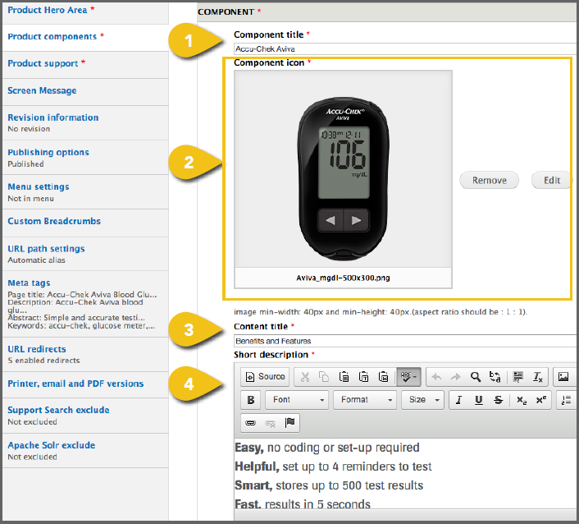Open the ABC spell check dropdown
Image resolution: width=579 pixels, height=524 pixels.
(408, 377)
